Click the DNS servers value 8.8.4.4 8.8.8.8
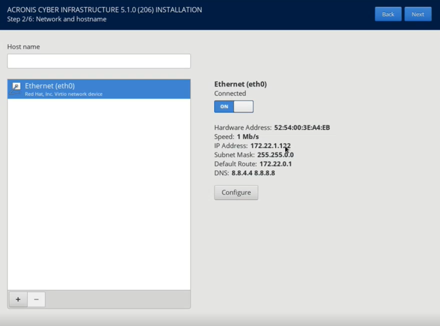Viewport: 440px width, 326px height. [x=253, y=173]
